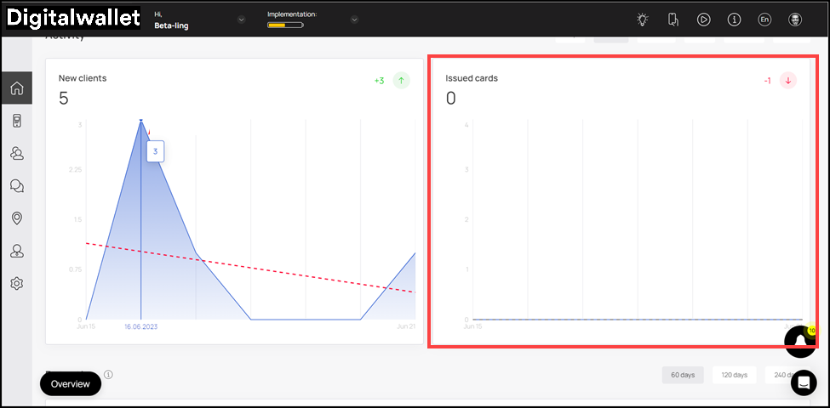Open the clients icon in sidebar
Image resolution: width=830 pixels, height=408 pixels.
16,154
